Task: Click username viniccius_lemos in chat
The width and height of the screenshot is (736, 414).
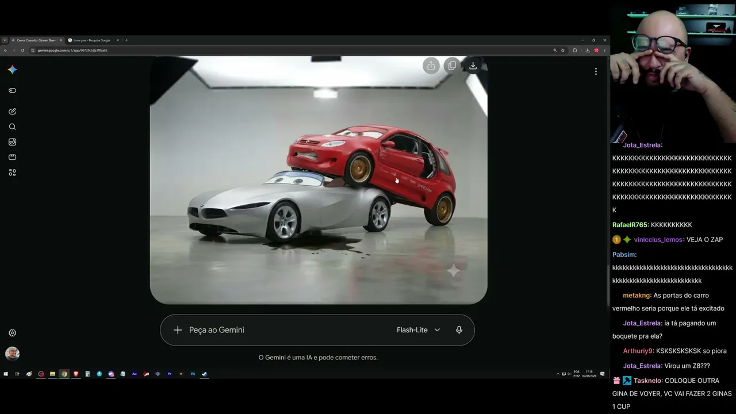Action: [658, 240]
